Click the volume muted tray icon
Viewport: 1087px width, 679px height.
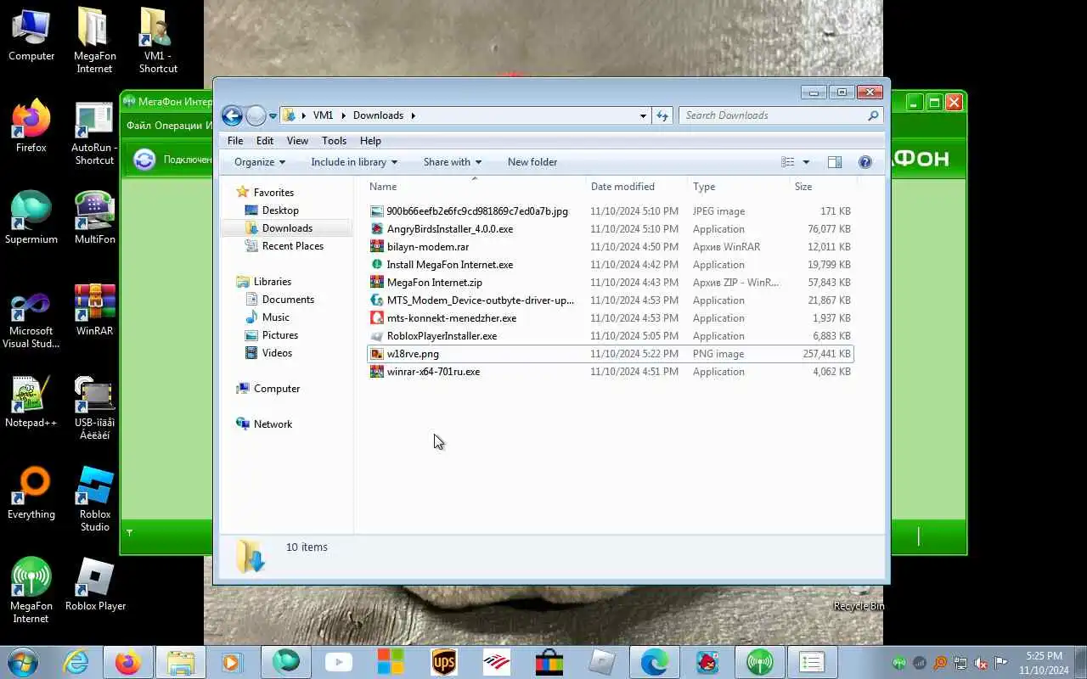coord(981,663)
